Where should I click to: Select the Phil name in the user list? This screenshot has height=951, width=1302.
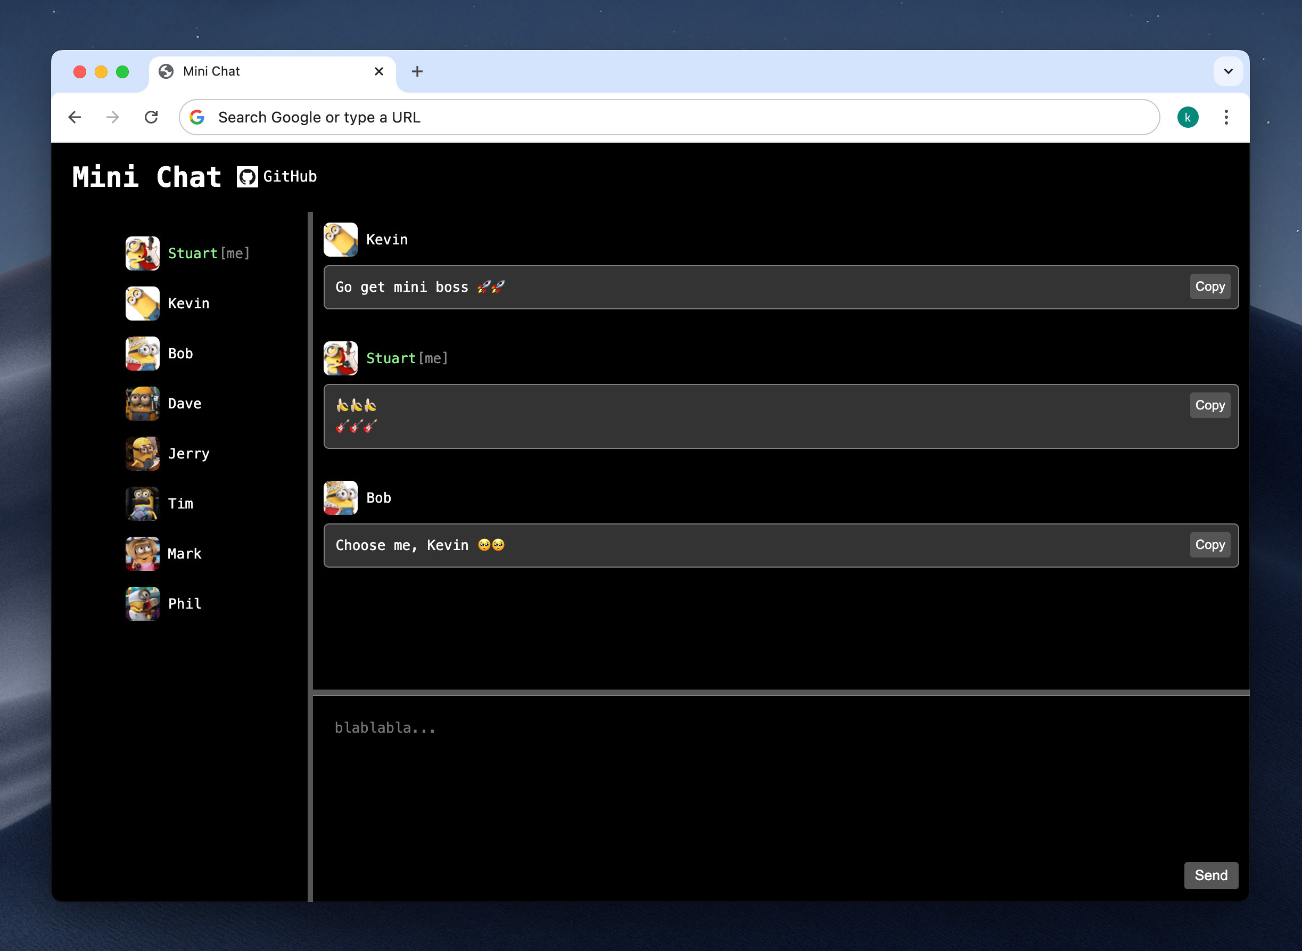tap(185, 604)
